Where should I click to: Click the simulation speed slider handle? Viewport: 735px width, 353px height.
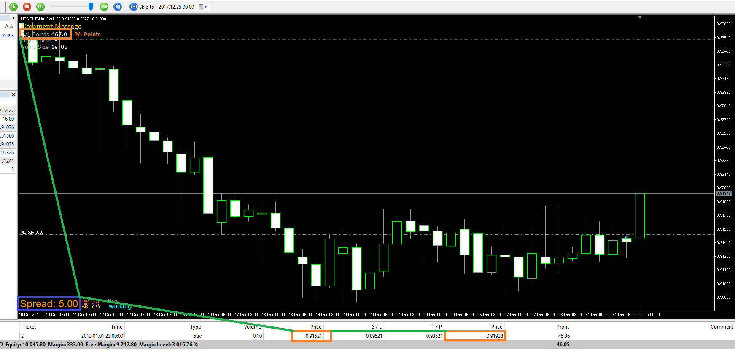(x=91, y=6)
